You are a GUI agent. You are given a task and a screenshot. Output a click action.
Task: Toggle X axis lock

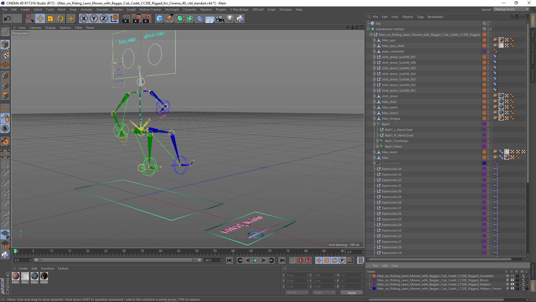tap(83, 19)
